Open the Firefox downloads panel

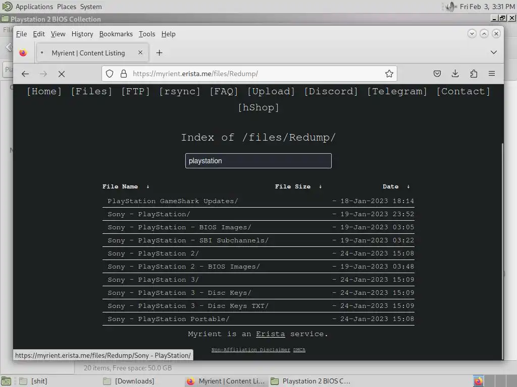point(455,74)
